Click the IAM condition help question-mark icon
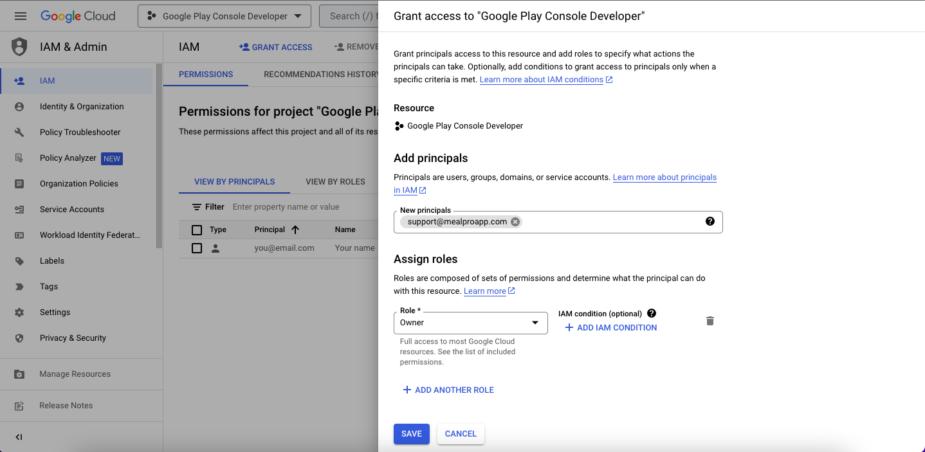 click(652, 313)
